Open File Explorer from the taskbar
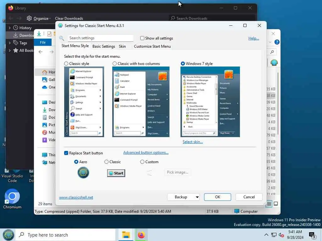Viewport: 322px width, 241px height. tap(126, 235)
